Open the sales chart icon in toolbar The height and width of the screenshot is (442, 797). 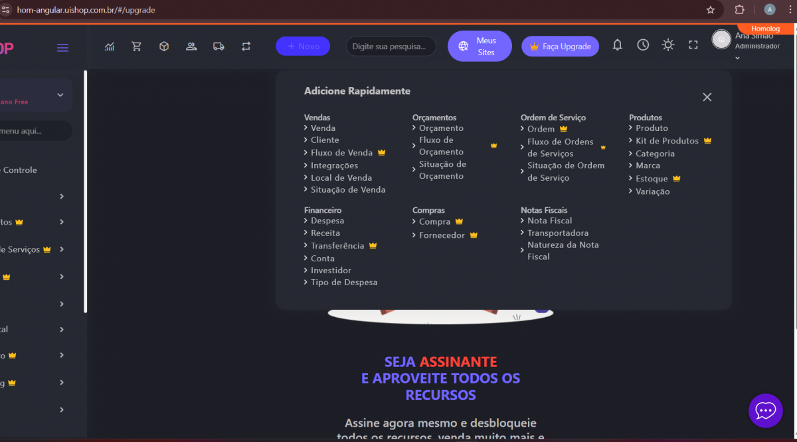[x=110, y=47]
